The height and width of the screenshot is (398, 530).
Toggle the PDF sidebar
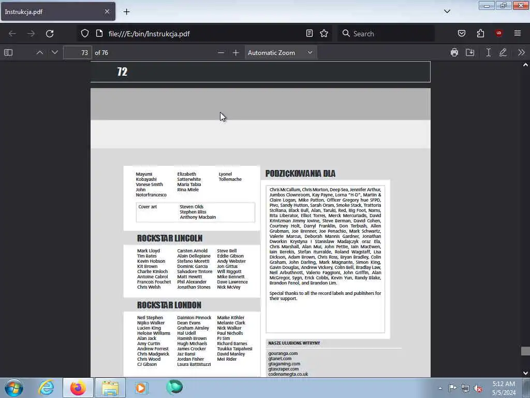point(8,52)
